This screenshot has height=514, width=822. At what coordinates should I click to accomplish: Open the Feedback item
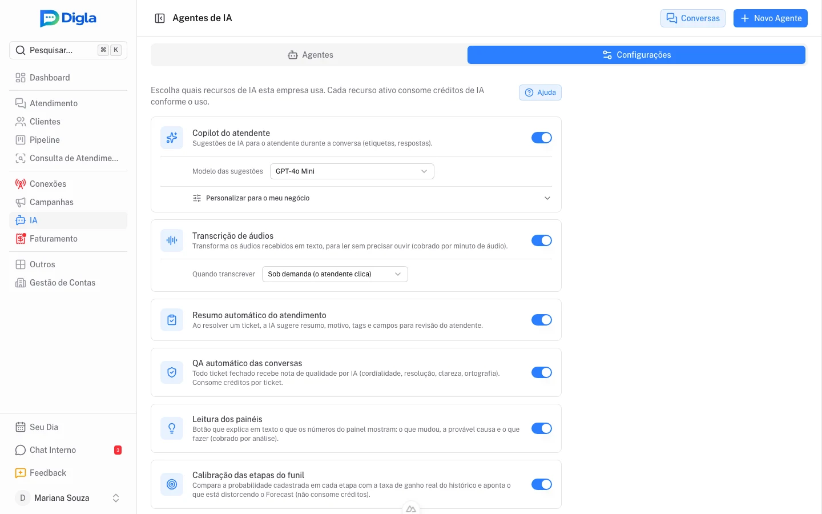68,473
